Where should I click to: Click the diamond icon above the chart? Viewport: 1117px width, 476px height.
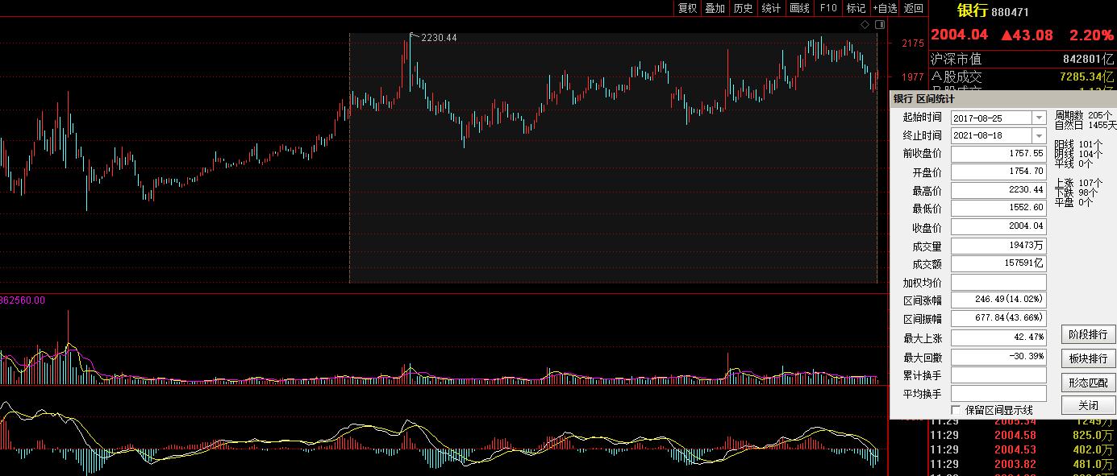(865, 25)
